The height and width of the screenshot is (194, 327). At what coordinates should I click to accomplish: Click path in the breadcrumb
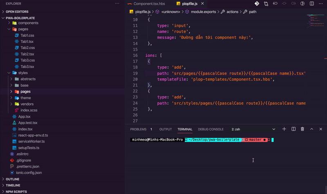click(253, 12)
